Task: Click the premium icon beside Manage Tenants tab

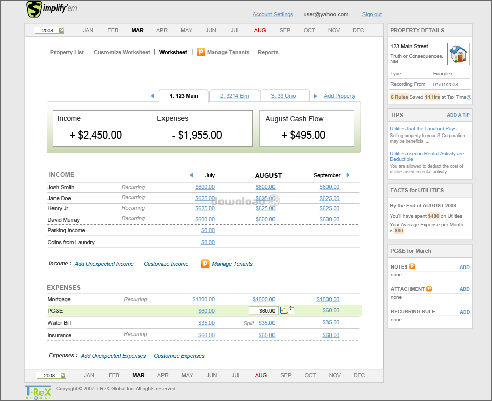Action: [x=201, y=52]
